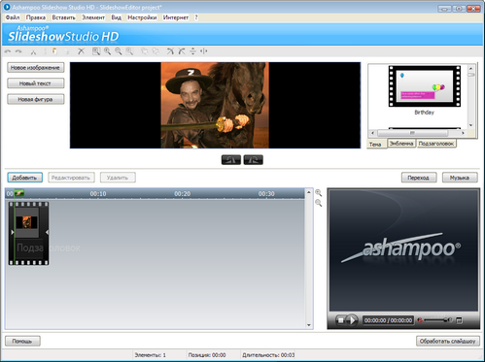Click the Rotate left toolbar icon
This screenshot has height=362, width=485.
(x=170, y=51)
